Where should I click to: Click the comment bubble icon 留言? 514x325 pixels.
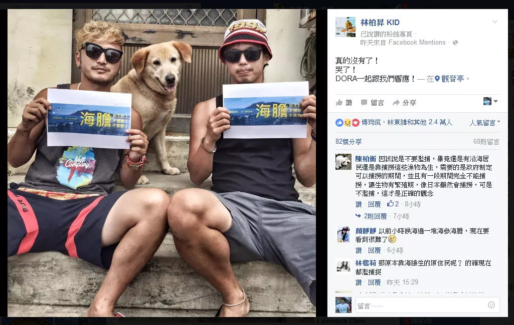tap(364, 103)
